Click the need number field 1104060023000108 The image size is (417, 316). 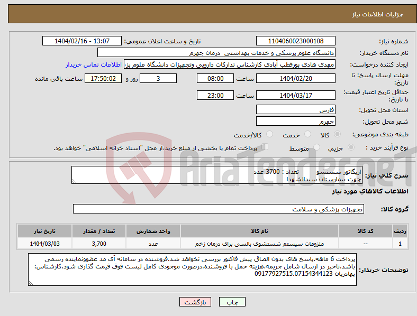295,41
